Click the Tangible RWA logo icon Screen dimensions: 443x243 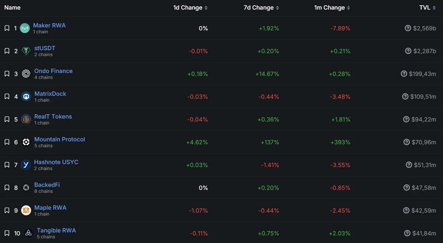coord(28,233)
